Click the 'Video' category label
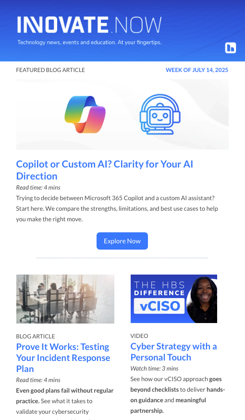The height and width of the screenshot is (420, 245). tap(139, 336)
